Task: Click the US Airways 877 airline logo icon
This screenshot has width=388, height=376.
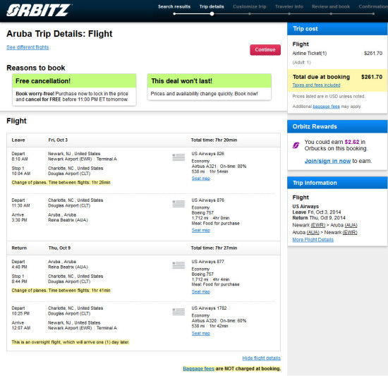Action: pos(178,265)
